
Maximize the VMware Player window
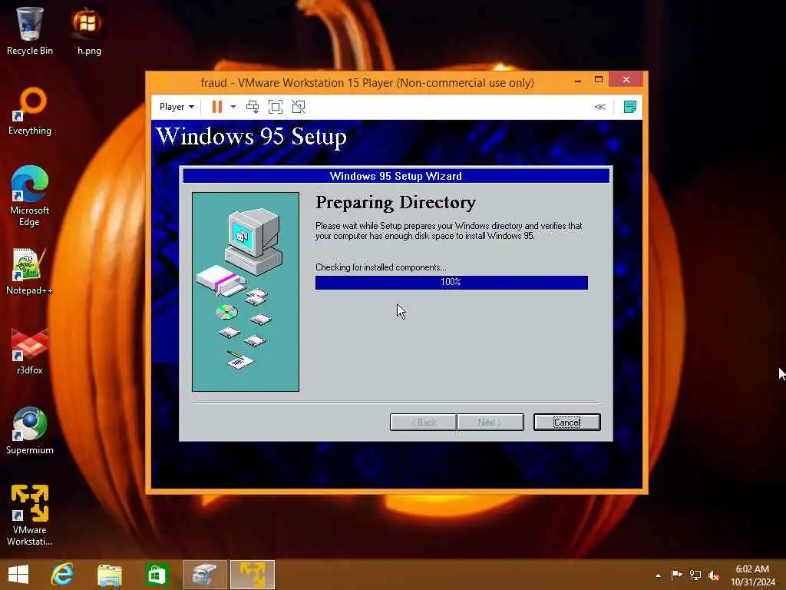(x=599, y=80)
